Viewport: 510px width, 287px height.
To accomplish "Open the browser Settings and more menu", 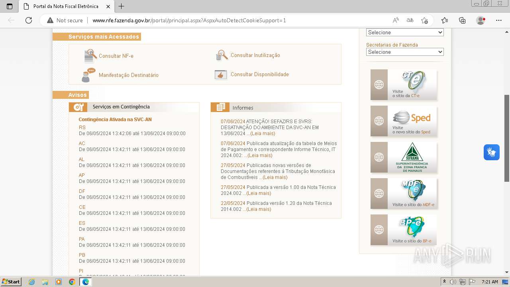I will (x=499, y=20).
